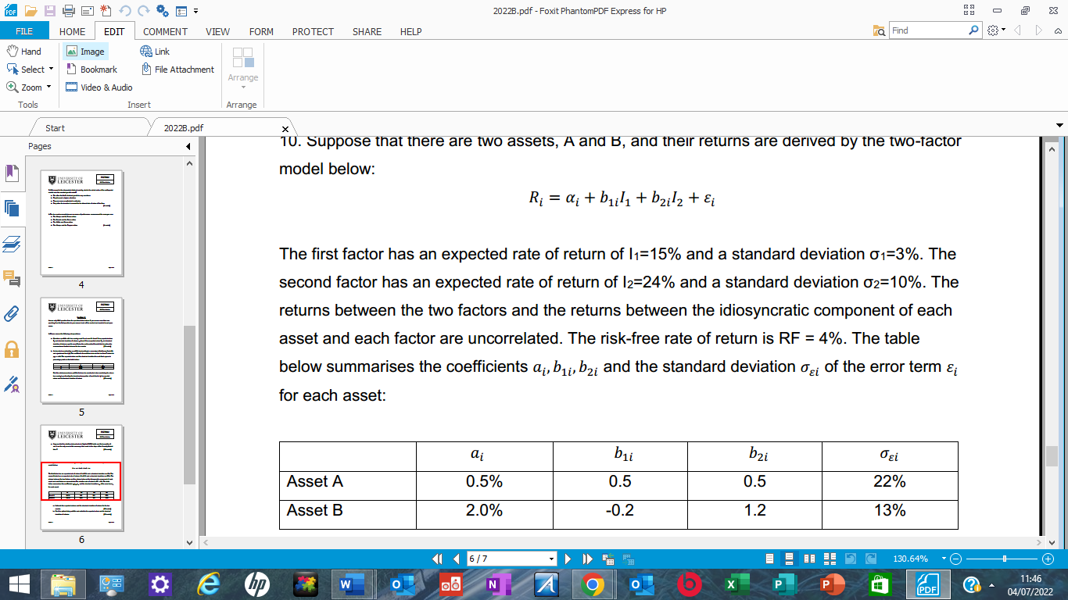Go to the next page
The width and height of the screenshot is (1068, 600).
pyautogui.click(x=568, y=559)
